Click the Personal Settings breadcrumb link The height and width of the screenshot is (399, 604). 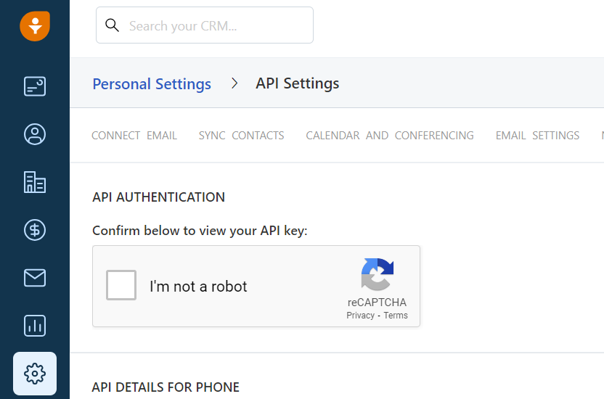click(152, 84)
